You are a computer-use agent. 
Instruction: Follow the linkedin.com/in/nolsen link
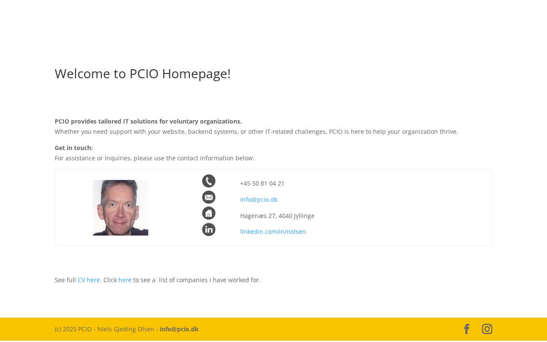pyautogui.click(x=273, y=232)
